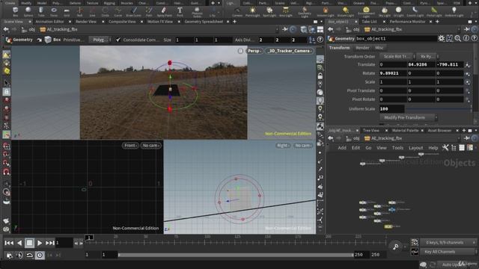Screen dimensions: 479x269
Task: Add an Area Light from the shelf
Action: pos(286,12)
